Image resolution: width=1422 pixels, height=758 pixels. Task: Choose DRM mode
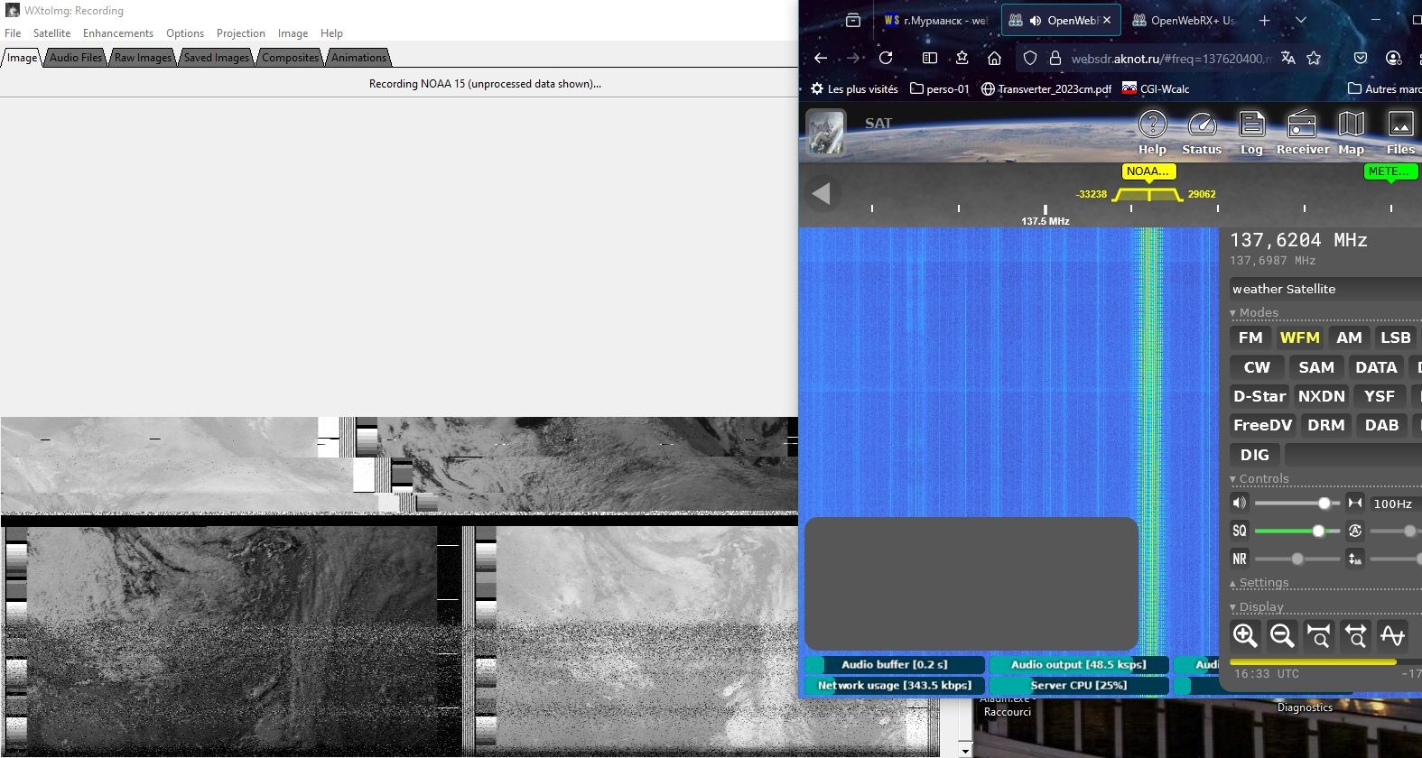point(1325,425)
